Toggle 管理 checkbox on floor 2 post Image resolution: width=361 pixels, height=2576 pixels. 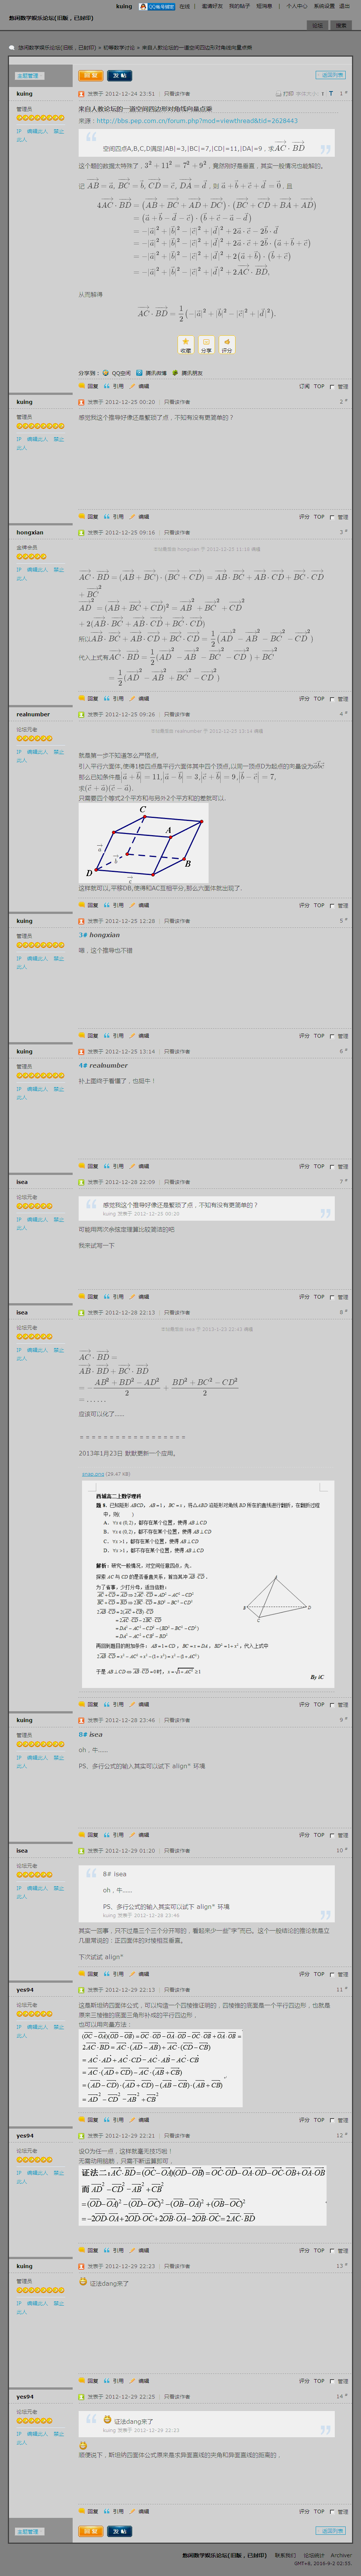(x=332, y=517)
